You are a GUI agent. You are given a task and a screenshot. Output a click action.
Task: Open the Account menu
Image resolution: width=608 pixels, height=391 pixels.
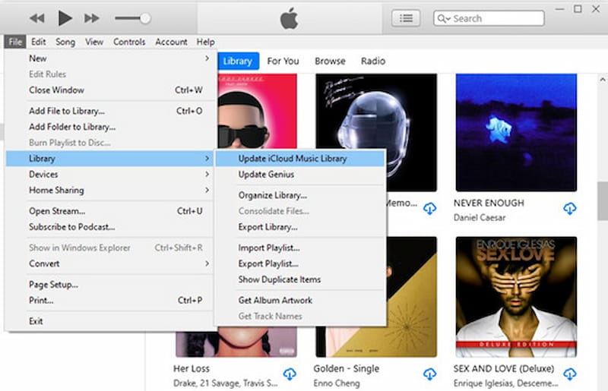[x=171, y=42]
